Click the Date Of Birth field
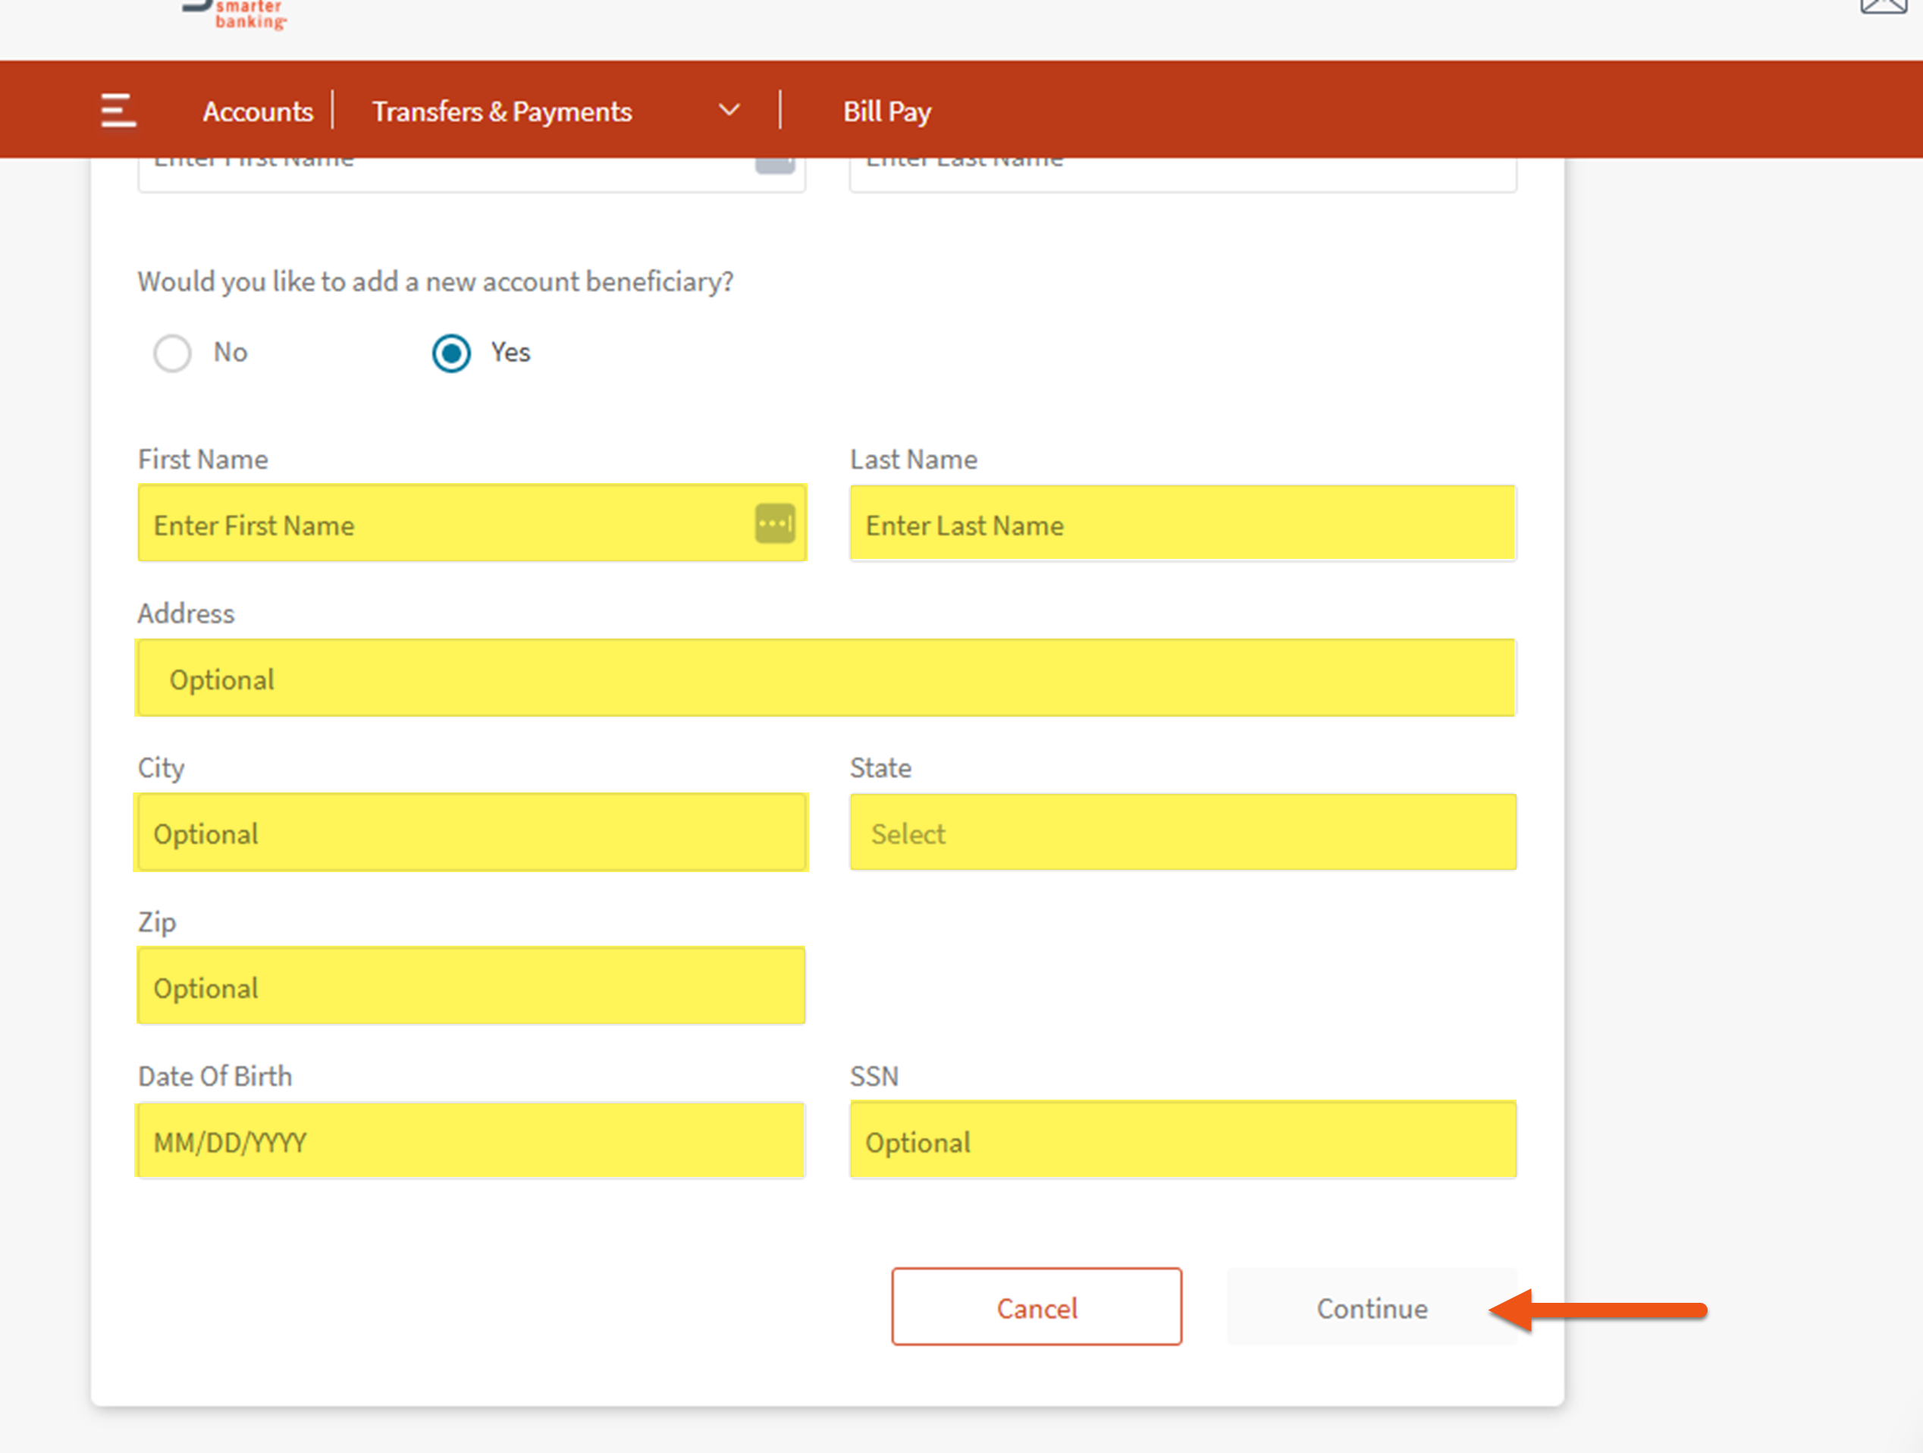 (470, 1142)
